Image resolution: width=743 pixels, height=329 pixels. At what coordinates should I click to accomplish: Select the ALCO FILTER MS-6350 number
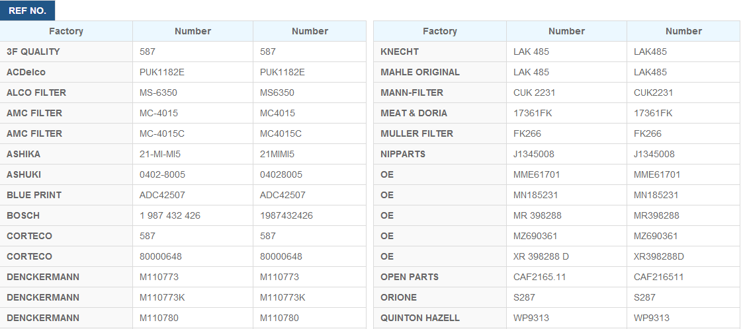point(158,92)
